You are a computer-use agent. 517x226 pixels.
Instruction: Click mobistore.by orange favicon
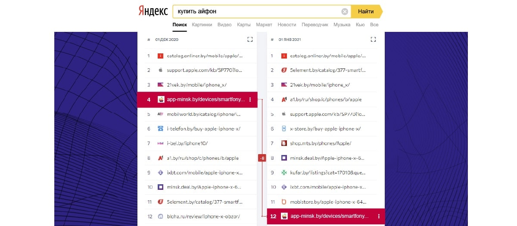(x=284, y=202)
